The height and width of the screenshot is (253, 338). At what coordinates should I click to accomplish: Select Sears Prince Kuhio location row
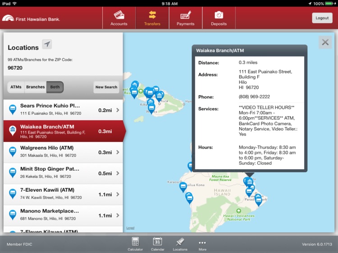pos(63,110)
